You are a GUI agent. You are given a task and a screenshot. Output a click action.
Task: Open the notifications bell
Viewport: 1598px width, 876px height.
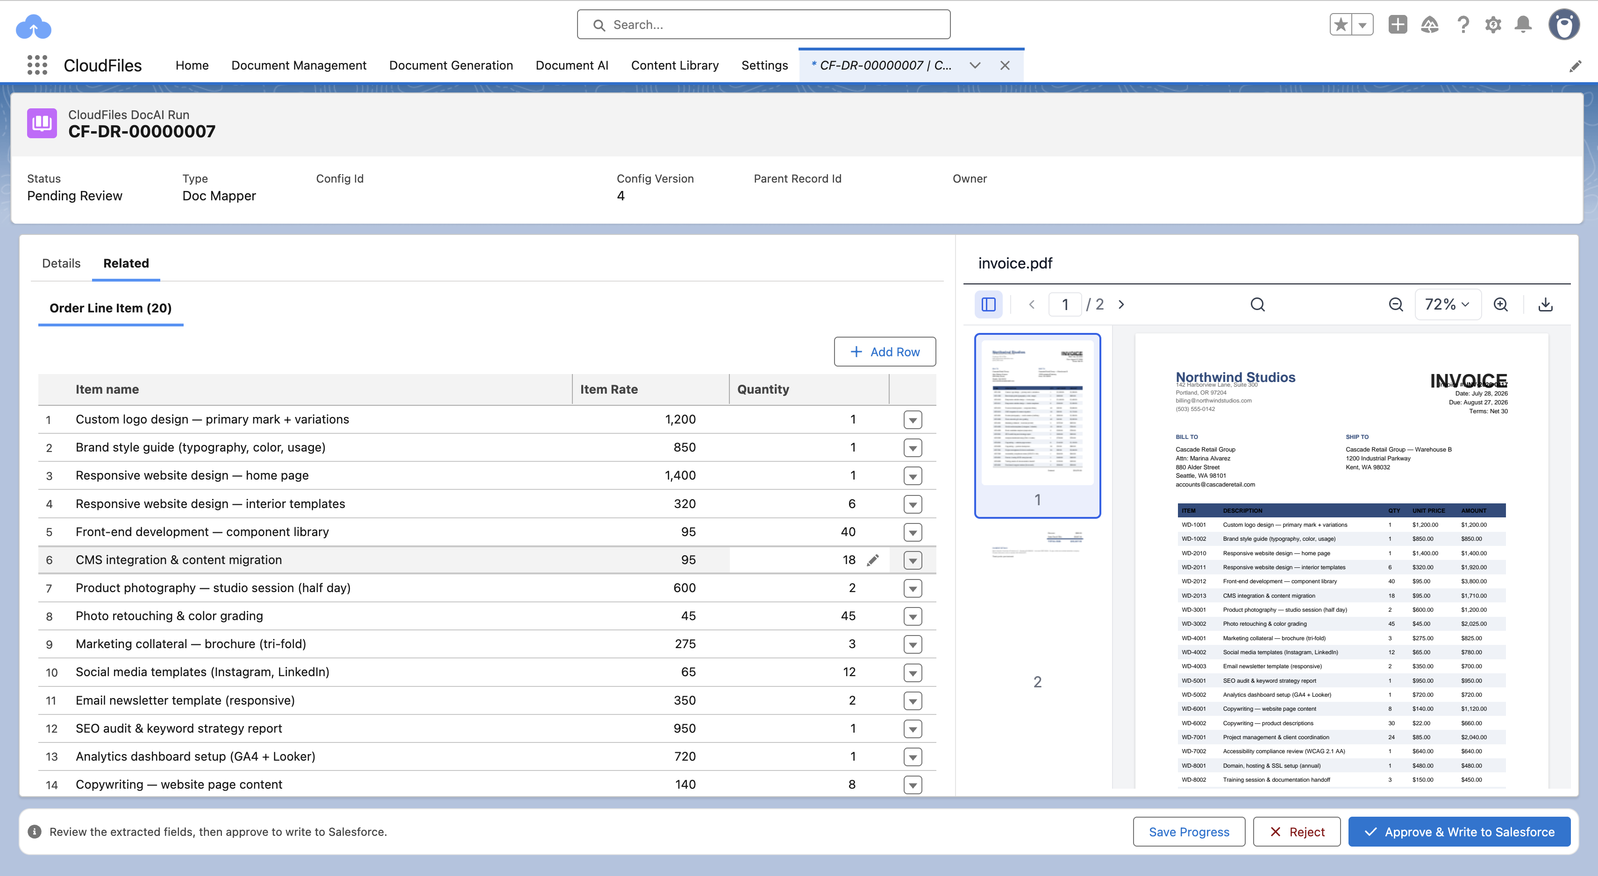click(x=1523, y=25)
